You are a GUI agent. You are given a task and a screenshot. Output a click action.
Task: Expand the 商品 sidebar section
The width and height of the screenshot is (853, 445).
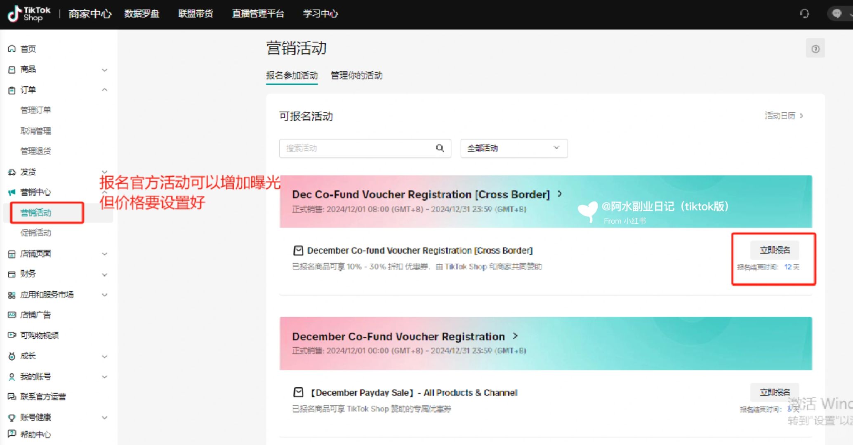[x=105, y=70]
